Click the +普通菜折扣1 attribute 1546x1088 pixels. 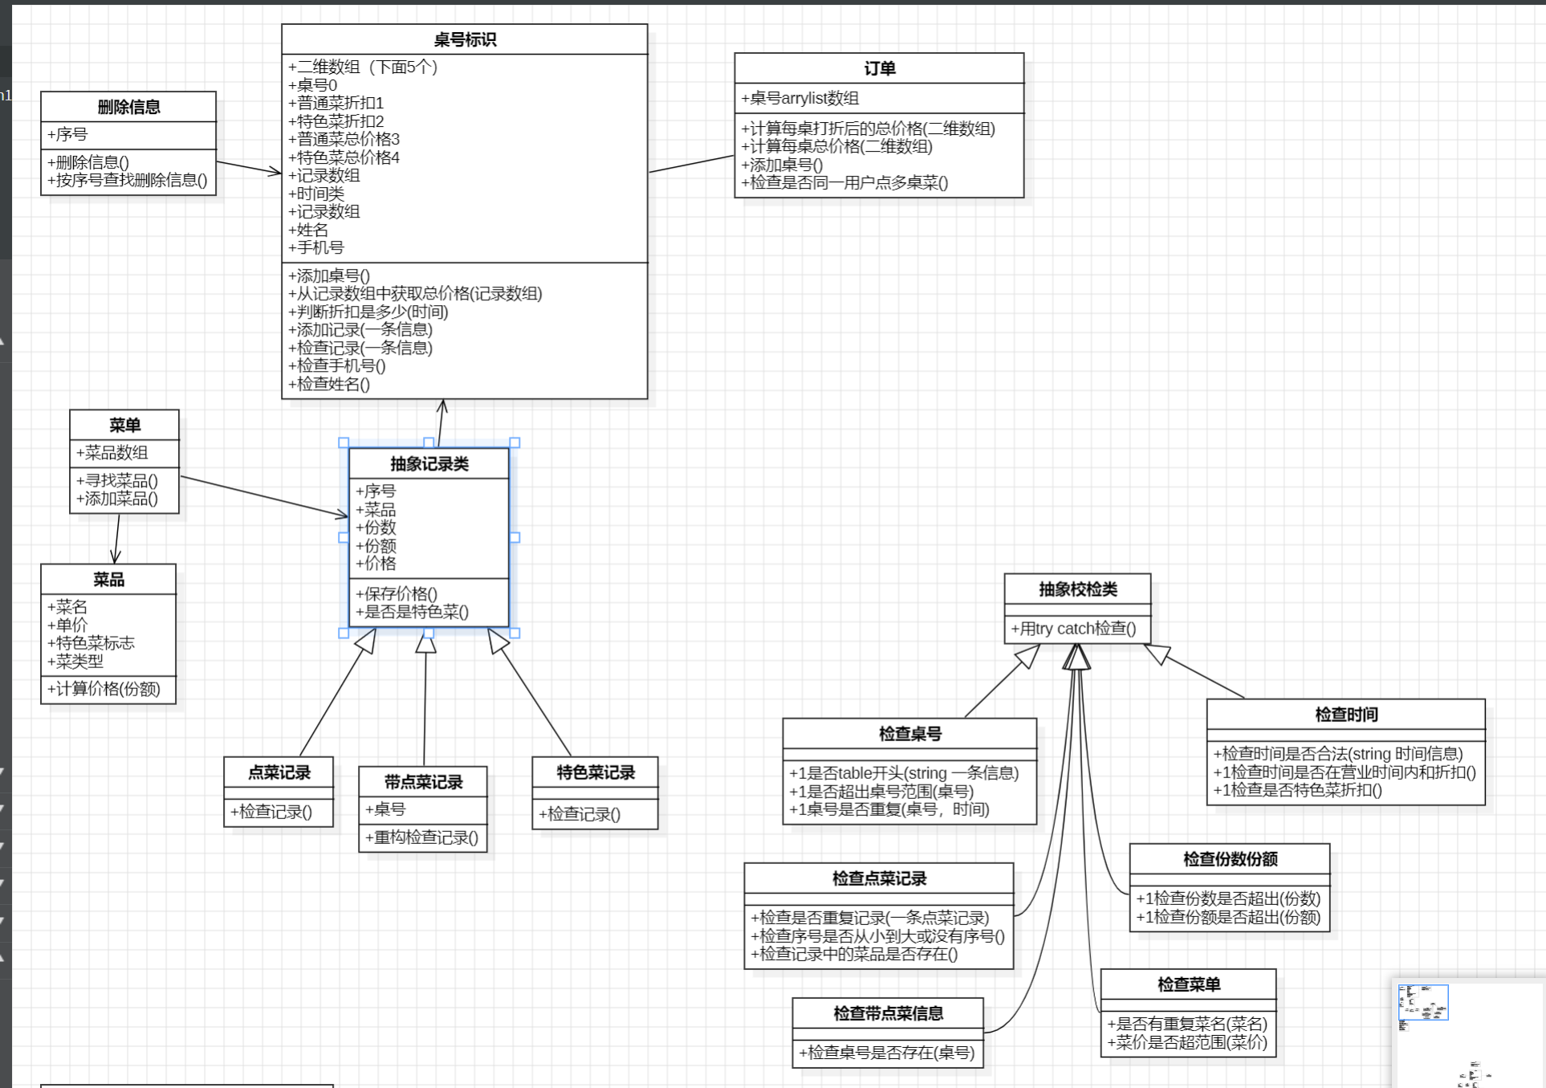(x=336, y=103)
